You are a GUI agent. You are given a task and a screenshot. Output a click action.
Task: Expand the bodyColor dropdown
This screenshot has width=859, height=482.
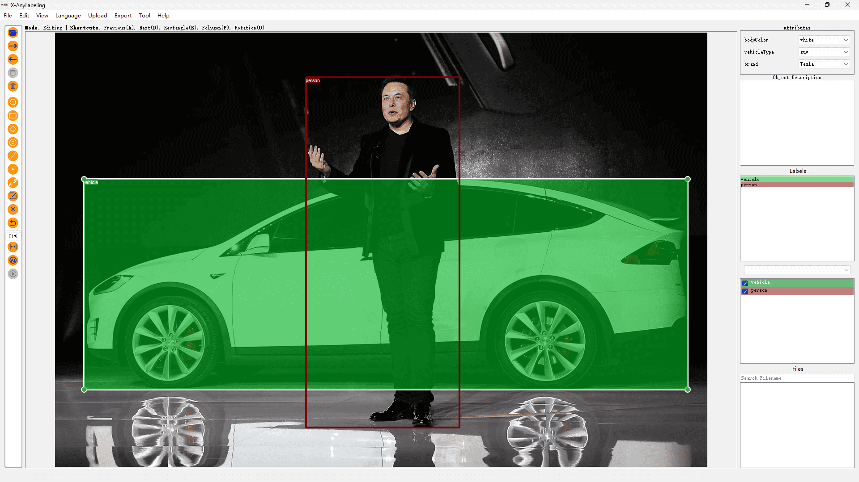824,40
